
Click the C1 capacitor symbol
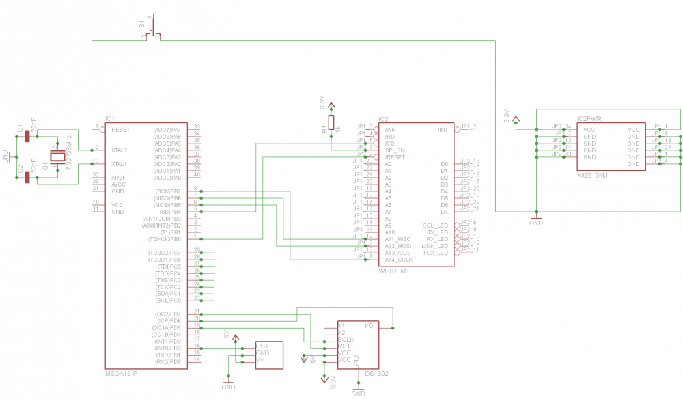tap(27, 137)
